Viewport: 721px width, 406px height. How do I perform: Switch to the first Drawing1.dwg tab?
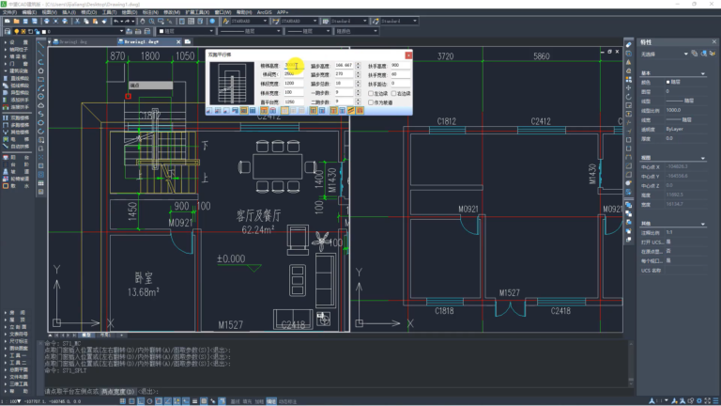pos(73,42)
